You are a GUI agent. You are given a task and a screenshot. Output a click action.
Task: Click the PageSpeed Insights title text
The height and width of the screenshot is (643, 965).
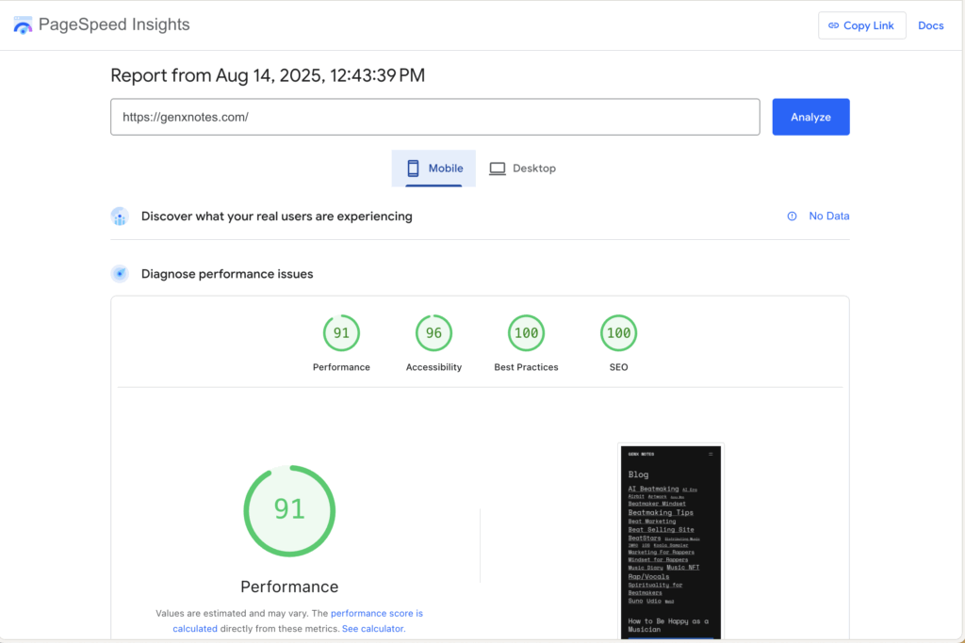point(114,24)
